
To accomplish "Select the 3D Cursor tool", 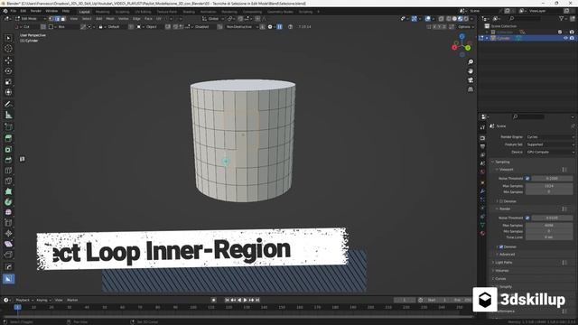I will (x=8, y=49).
